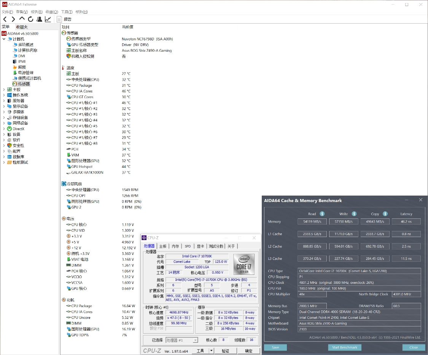Switch to 关于 tab in CPU-Z
The width and height of the screenshot is (428, 355).
(x=231, y=246)
